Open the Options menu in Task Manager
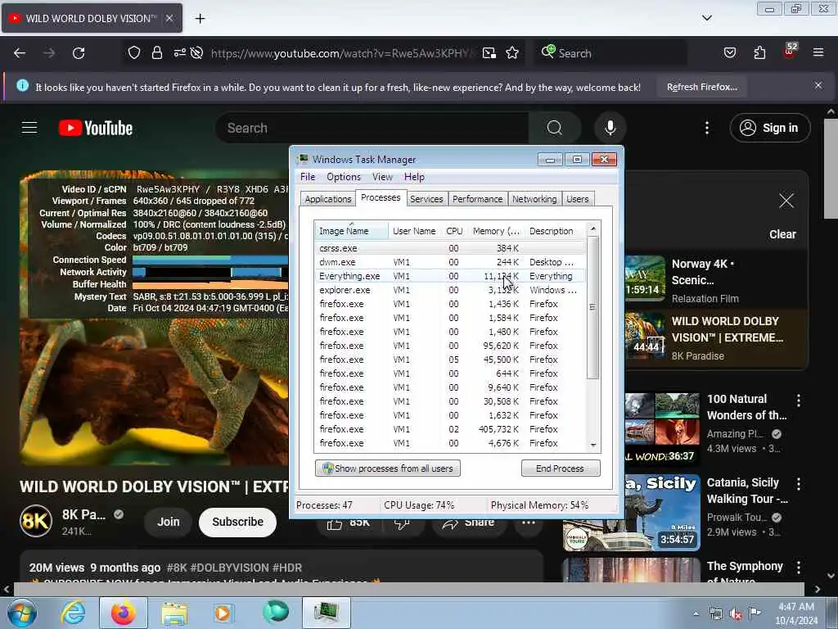This screenshot has height=629, width=838. click(344, 177)
